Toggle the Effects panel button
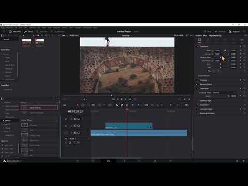Screen dimensions: 248x186 [x=28, y=32]
